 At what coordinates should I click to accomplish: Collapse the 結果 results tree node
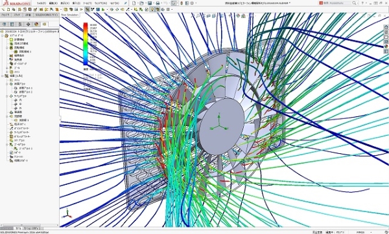[3, 76]
